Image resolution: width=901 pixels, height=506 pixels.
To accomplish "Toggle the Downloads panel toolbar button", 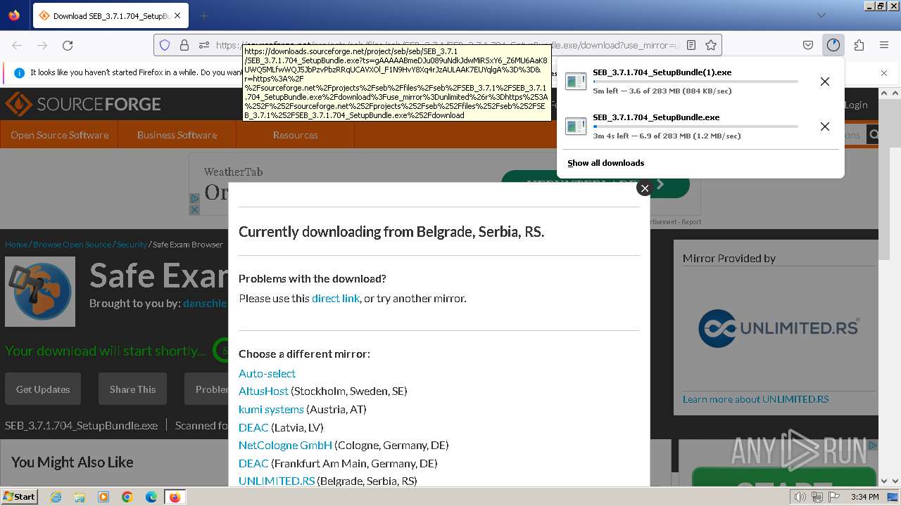I will [x=833, y=45].
